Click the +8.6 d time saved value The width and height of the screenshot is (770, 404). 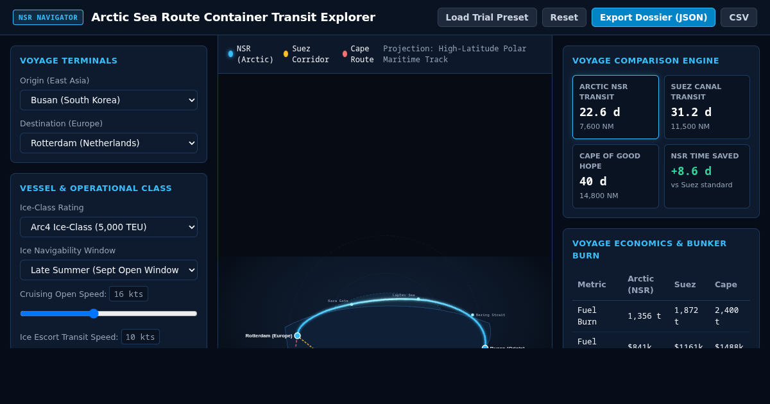691,171
